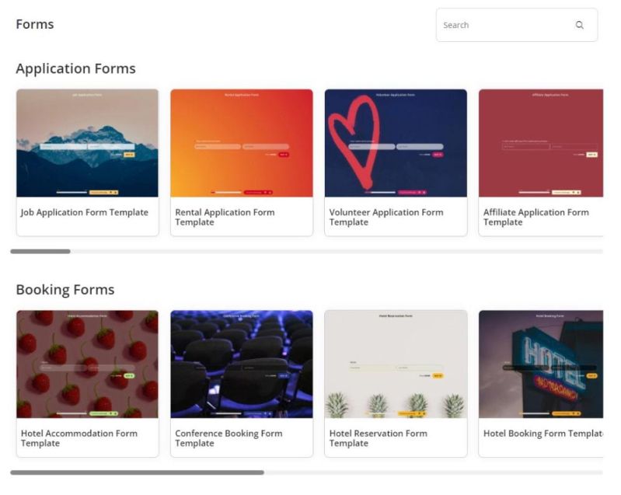Open Conference Booking Form chairs thumbnail
The width and height of the screenshot is (621, 495).
(242, 364)
